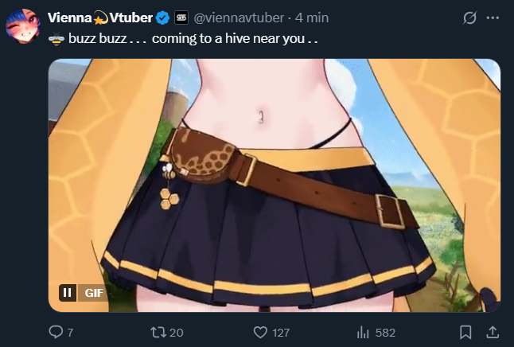Click the blue verified checkmark badge

(162, 18)
